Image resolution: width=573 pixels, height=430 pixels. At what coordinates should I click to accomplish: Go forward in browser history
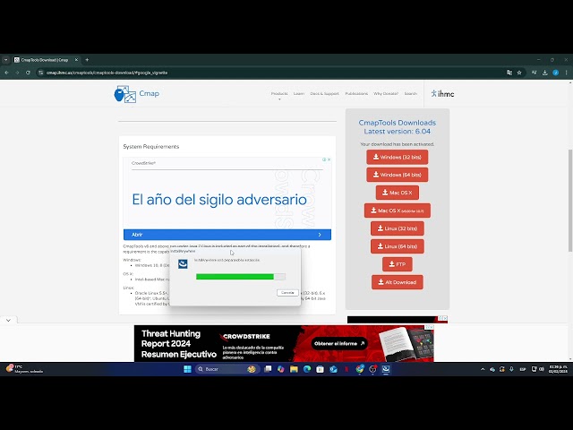tap(17, 73)
